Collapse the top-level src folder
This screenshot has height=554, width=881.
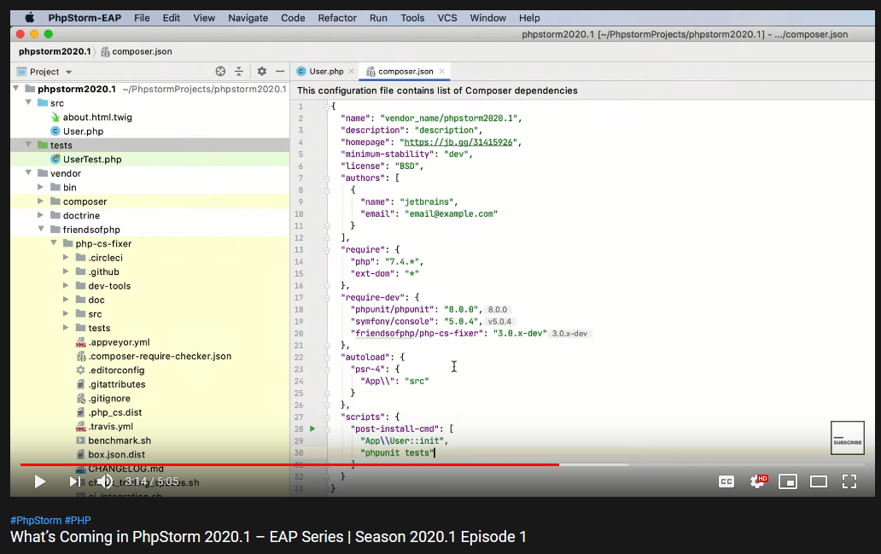coord(28,102)
